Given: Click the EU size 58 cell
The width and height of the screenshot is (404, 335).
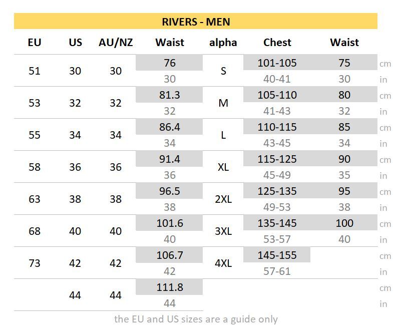Looking at the screenshot, I should (x=35, y=167).
